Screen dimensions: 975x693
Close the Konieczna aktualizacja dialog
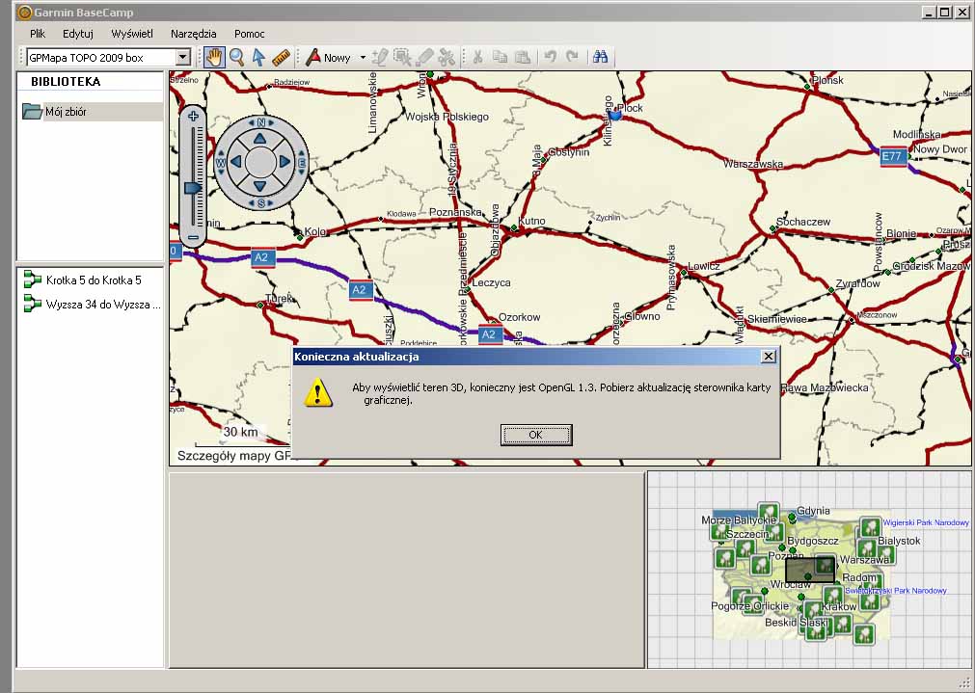click(768, 357)
